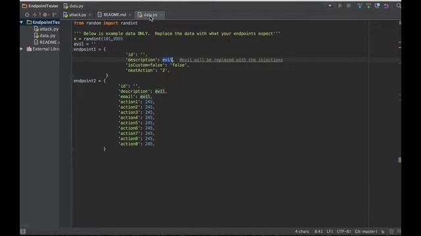Click the 'email': evil line
This screenshot has width=421, height=236.
point(136,96)
